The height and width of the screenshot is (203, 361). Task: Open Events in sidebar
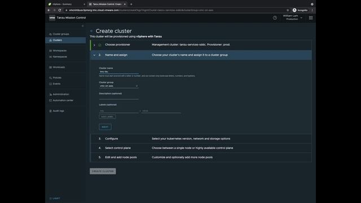coord(56,84)
